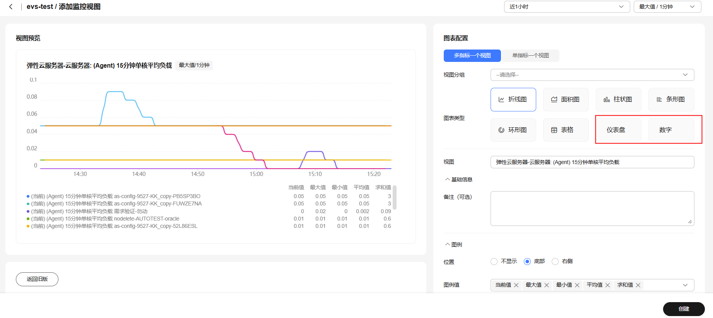Click the 返回旧版 button

click(37, 279)
